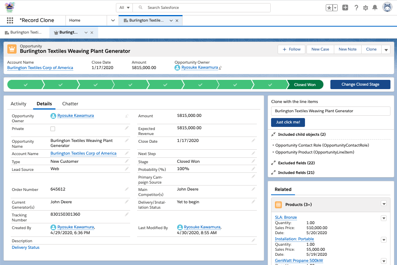Close the Burlington Textile workspace tab

click(177, 21)
